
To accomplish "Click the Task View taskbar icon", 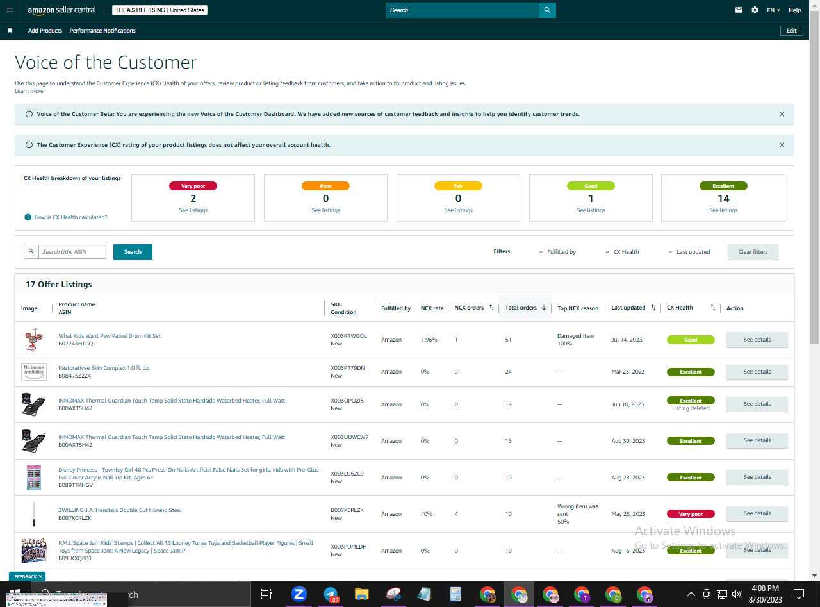I will click(x=266, y=594).
